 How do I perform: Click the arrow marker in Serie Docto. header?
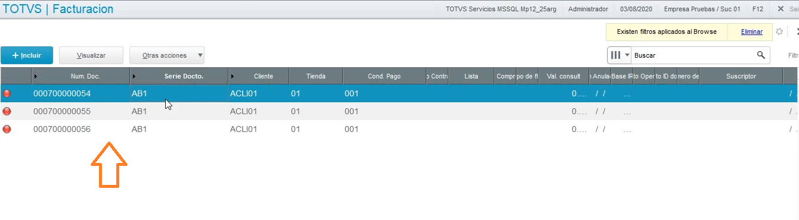(x=134, y=76)
